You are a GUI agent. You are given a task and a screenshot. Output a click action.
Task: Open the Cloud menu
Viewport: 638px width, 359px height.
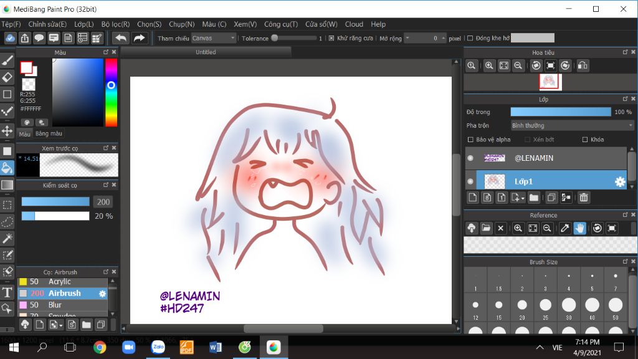pos(354,24)
